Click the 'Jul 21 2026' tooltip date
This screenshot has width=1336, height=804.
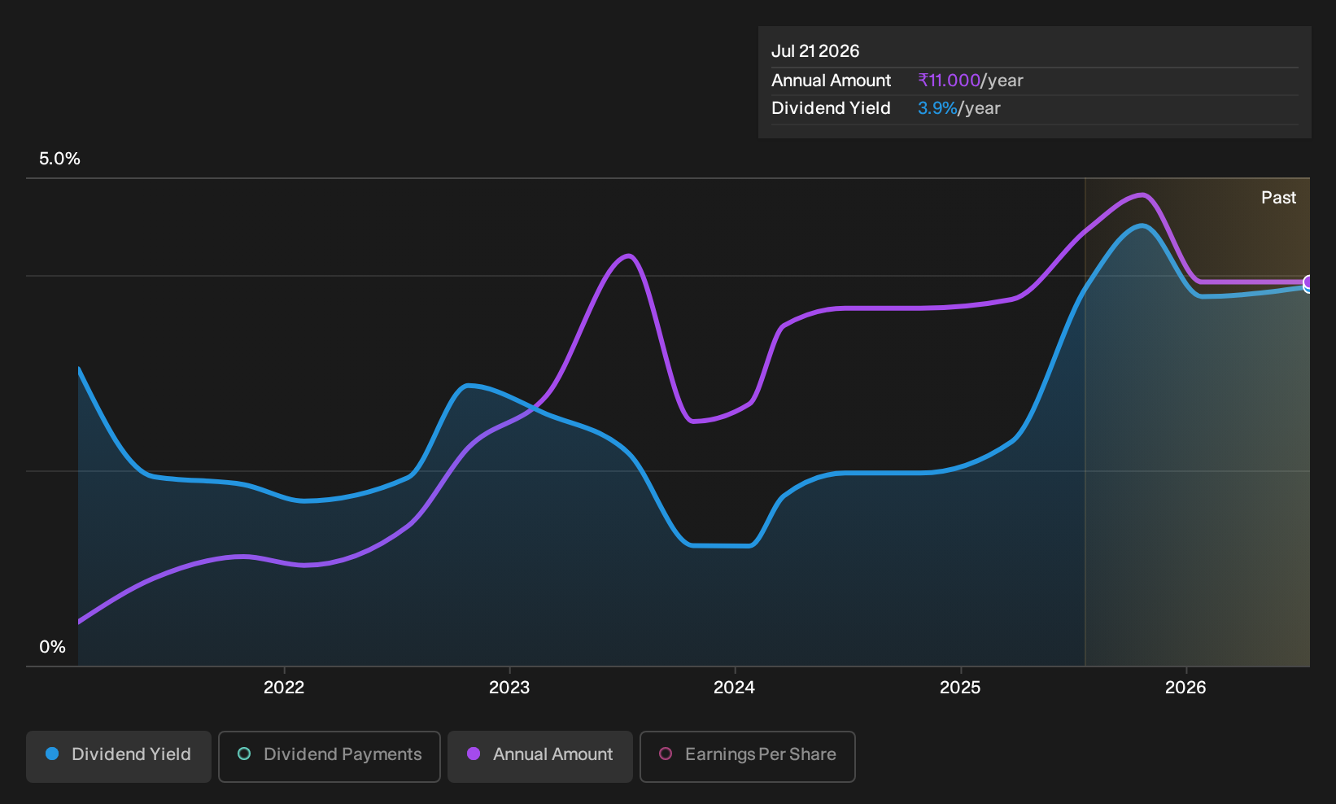pos(815,51)
